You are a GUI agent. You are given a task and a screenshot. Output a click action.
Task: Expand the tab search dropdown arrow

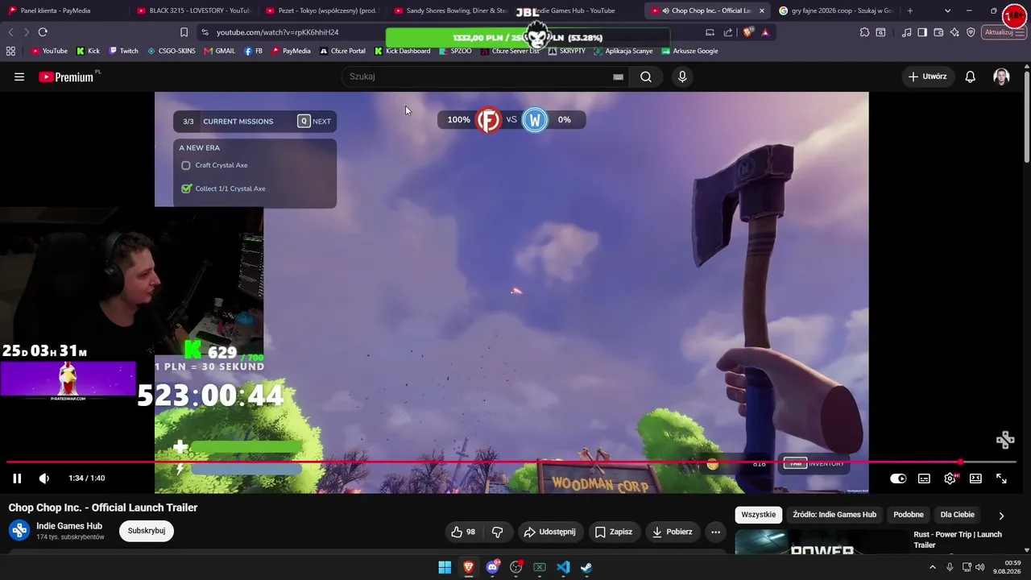pyautogui.click(x=947, y=10)
